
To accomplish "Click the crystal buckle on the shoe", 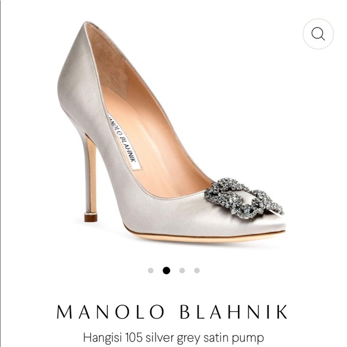I will [243, 198].
